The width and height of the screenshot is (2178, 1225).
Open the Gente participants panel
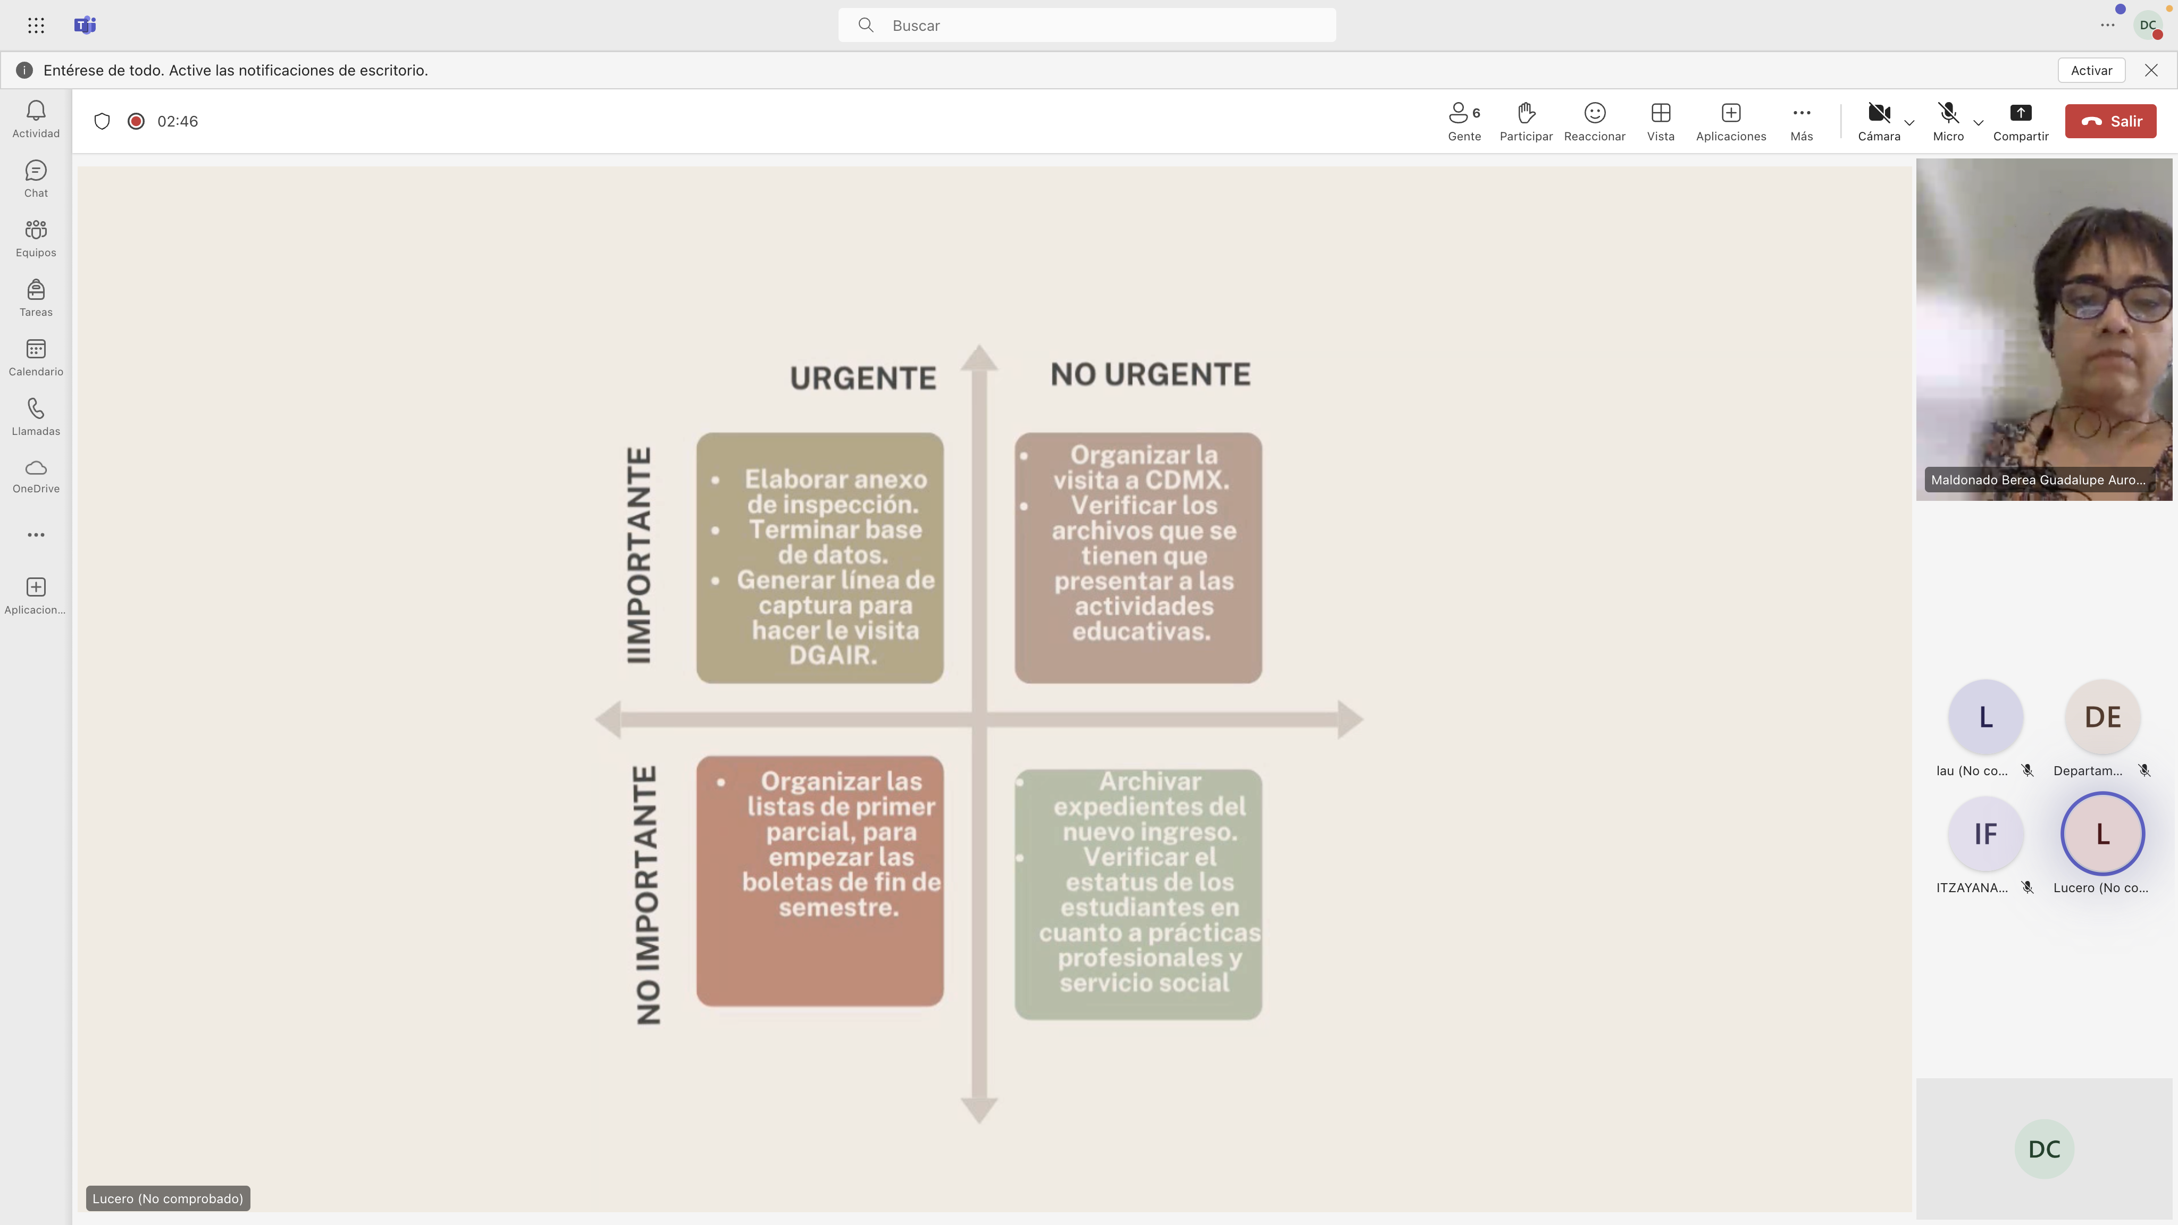coord(1464,122)
